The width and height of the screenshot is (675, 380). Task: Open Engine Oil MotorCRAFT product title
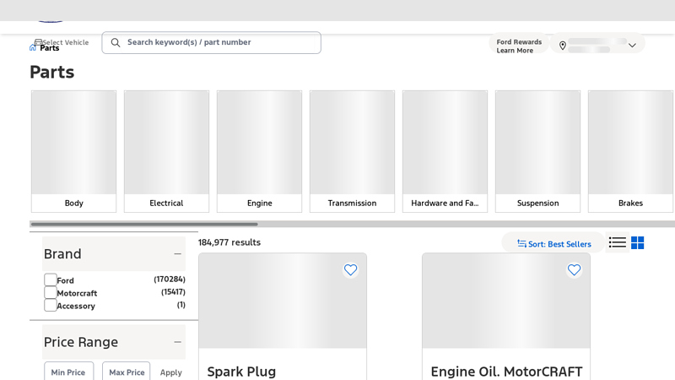pos(506,371)
